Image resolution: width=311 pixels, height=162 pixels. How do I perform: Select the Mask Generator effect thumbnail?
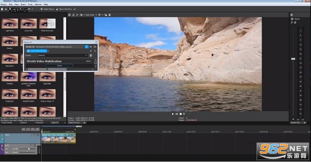point(47,24)
